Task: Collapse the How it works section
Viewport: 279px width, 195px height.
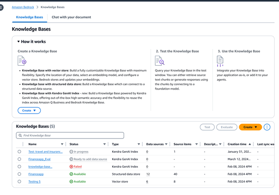Action: click(x=18, y=42)
